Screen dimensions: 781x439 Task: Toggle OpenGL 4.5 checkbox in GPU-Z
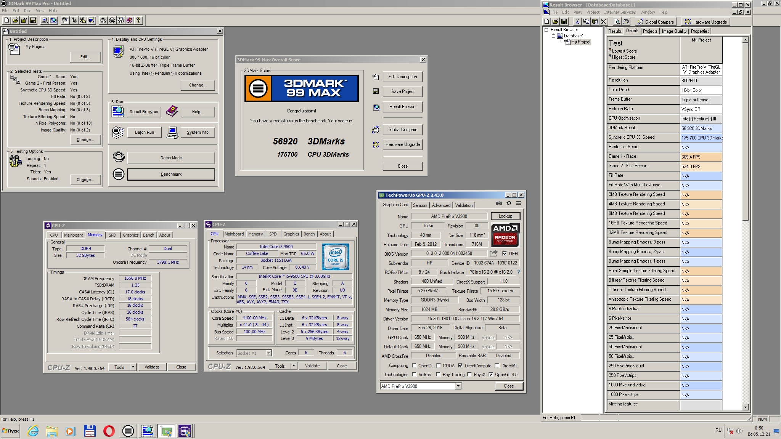(x=491, y=375)
